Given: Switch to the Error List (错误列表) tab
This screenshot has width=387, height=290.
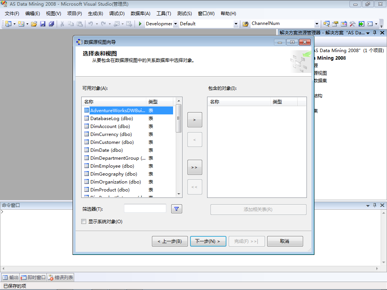Looking at the screenshot, I should point(60,278).
